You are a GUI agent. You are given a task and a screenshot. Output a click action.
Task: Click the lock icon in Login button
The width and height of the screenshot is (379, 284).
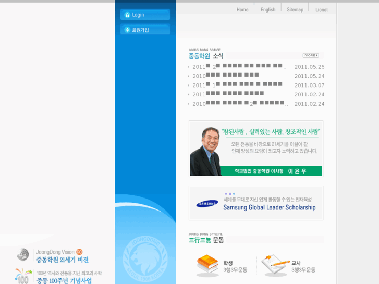click(127, 15)
